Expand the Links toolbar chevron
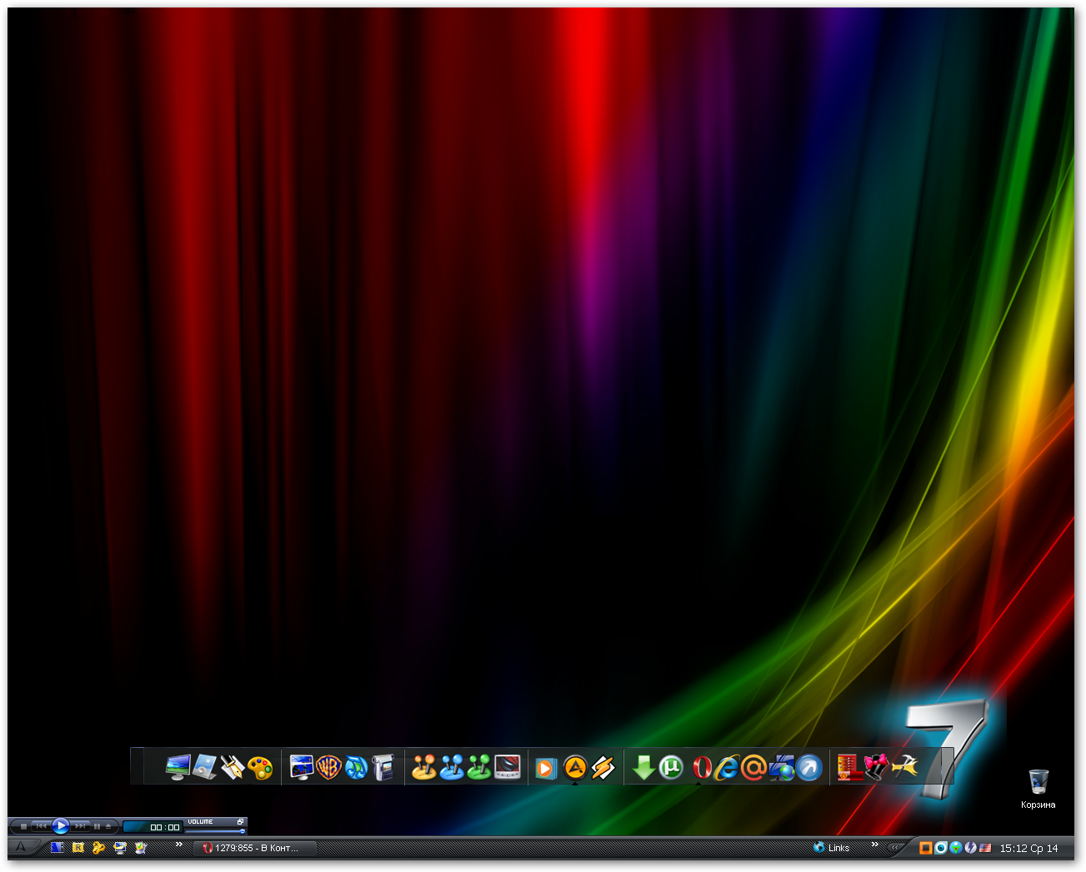Image resolution: width=1086 pixels, height=872 pixels. 875,844
